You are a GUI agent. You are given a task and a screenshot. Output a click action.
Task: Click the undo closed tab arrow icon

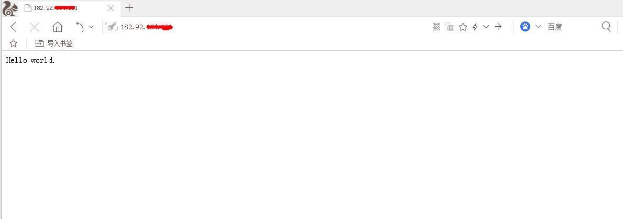pyautogui.click(x=80, y=27)
